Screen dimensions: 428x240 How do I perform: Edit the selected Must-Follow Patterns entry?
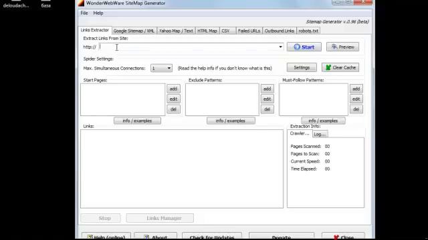356,99
